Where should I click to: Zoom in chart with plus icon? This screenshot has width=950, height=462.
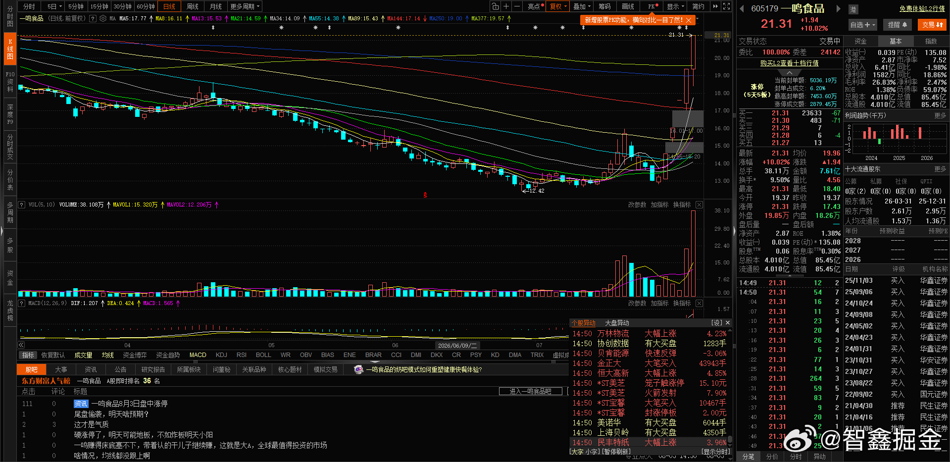506,6
